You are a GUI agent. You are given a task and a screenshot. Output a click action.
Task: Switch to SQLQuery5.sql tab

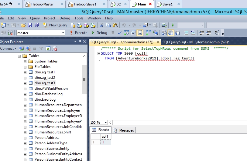[x=196, y=42]
